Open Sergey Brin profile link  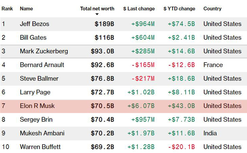coord(36,120)
